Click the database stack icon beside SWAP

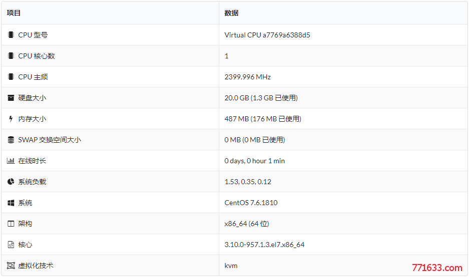[11, 140]
